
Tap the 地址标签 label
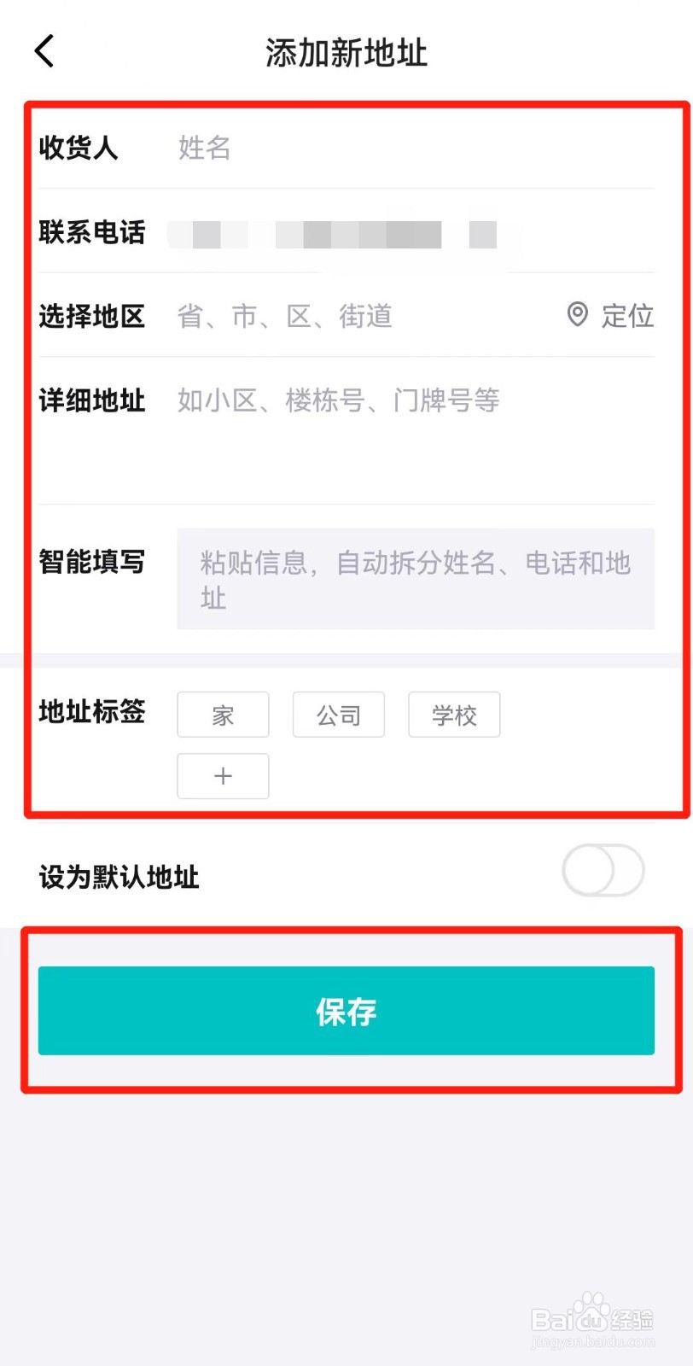[x=92, y=711]
